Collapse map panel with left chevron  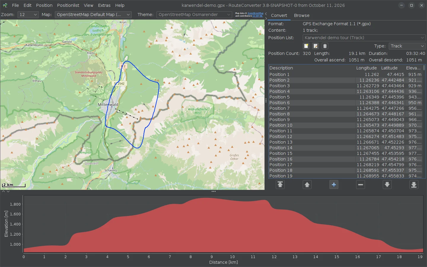(266, 14)
